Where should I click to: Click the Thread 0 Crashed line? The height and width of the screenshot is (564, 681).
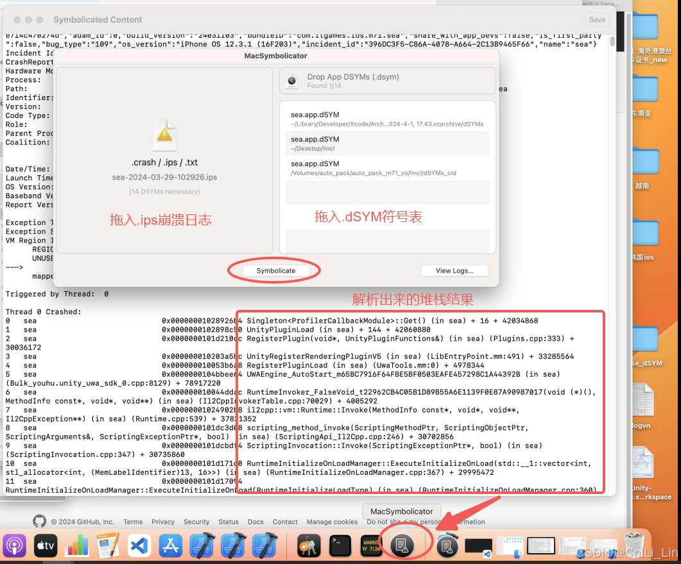43,312
